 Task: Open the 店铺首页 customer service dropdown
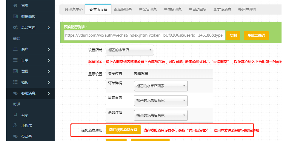tap(161, 101)
